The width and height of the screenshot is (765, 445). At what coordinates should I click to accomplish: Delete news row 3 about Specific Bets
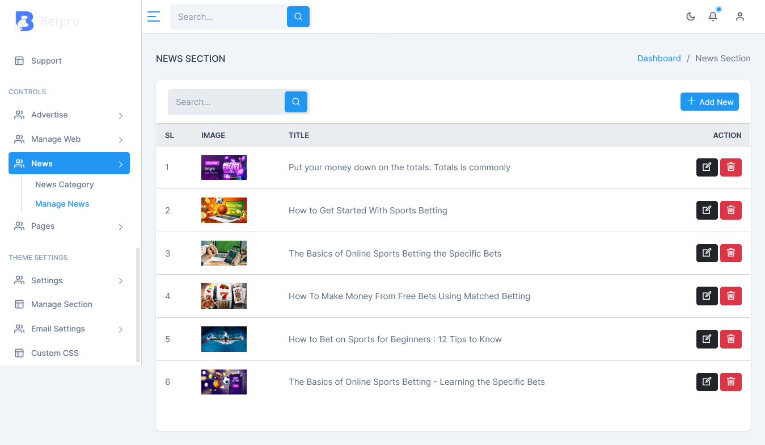(731, 253)
